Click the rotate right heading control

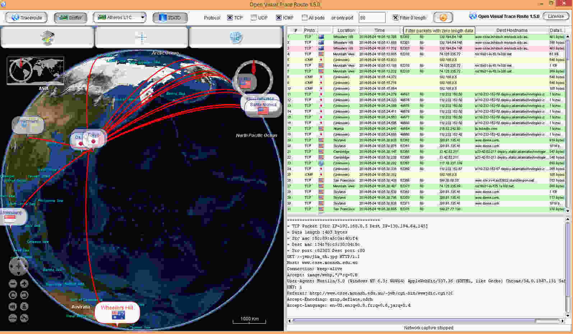(24, 295)
